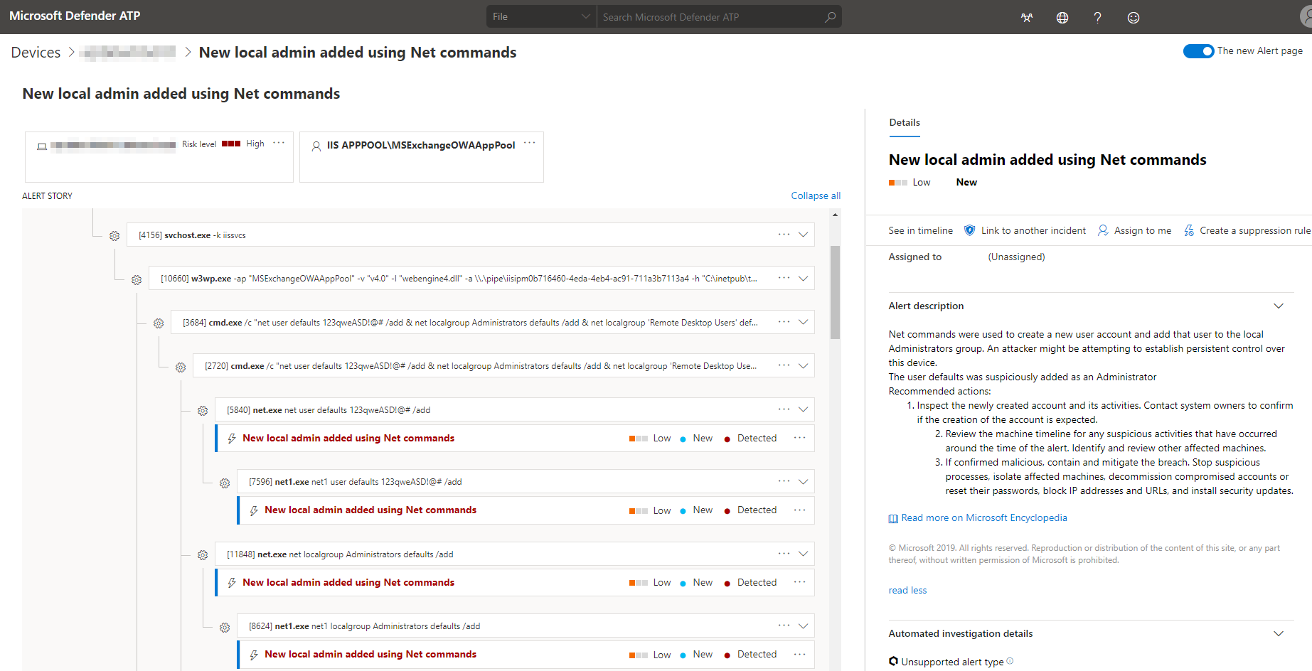This screenshot has width=1312, height=671.
Task: Click the read less link
Action: [x=907, y=590]
